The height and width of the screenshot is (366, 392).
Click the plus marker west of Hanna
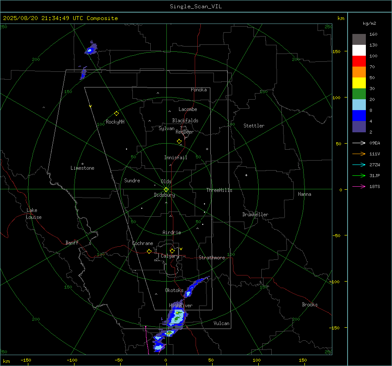point(246,175)
